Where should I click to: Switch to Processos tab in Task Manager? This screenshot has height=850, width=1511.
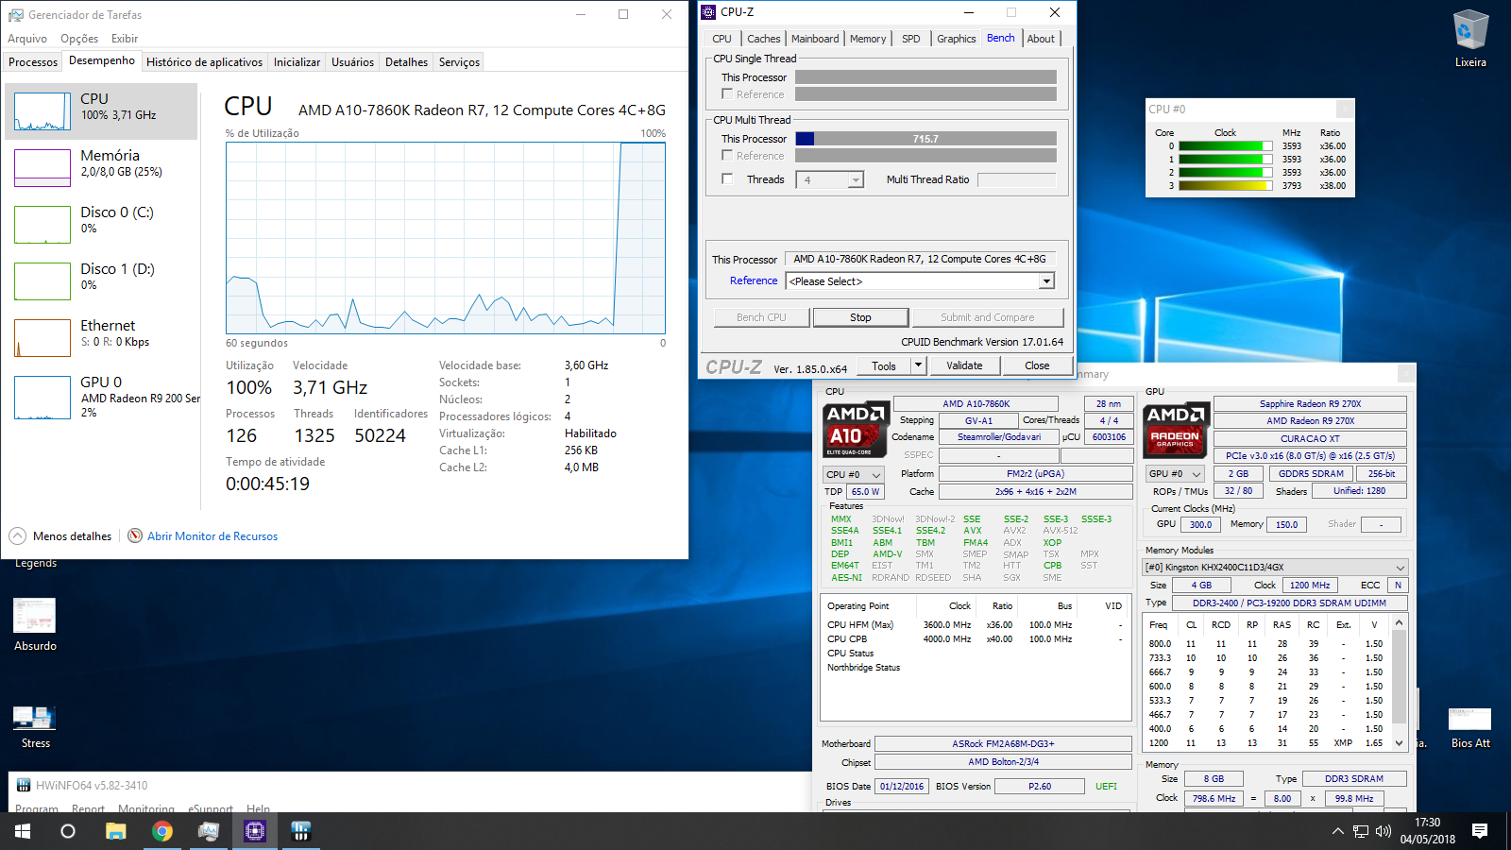[x=33, y=62]
